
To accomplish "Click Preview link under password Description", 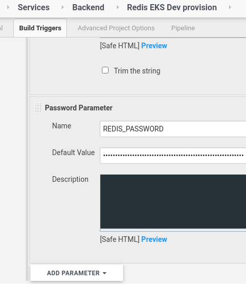I will [x=154, y=239].
